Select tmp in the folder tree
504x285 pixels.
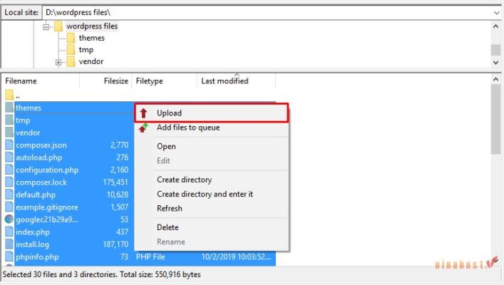tap(86, 50)
